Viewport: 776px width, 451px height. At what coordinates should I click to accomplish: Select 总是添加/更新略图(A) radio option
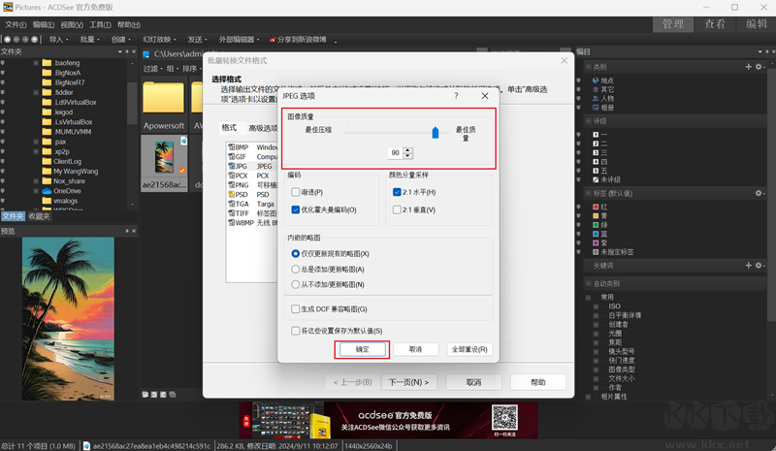pyautogui.click(x=296, y=269)
